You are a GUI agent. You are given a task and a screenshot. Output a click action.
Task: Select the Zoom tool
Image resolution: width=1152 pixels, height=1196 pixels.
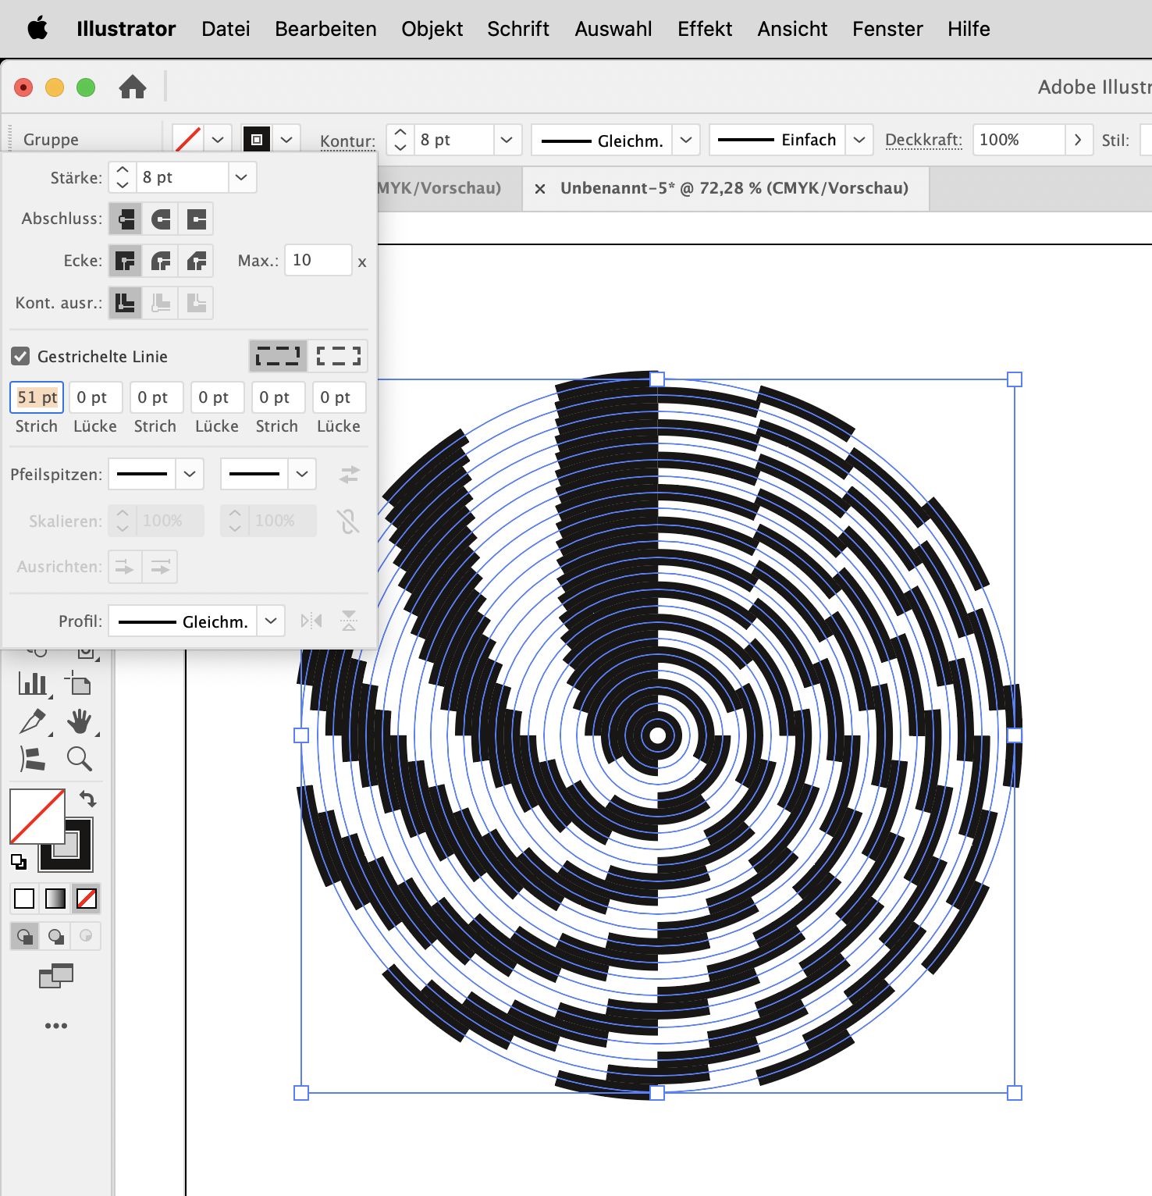click(x=82, y=759)
